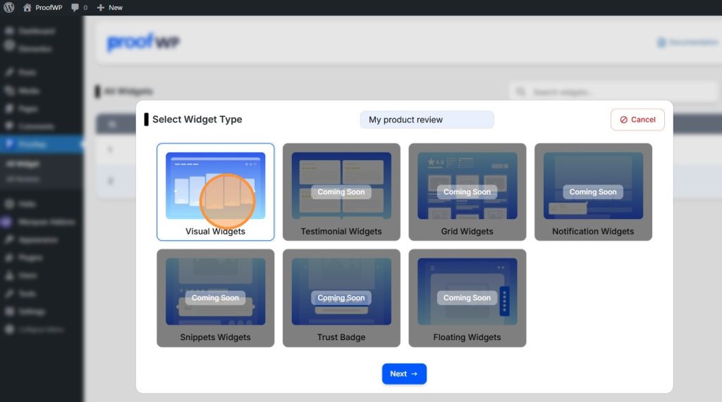The image size is (722, 402).
Task: Select the Testimonial Widgets card
Action: point(341,191)
